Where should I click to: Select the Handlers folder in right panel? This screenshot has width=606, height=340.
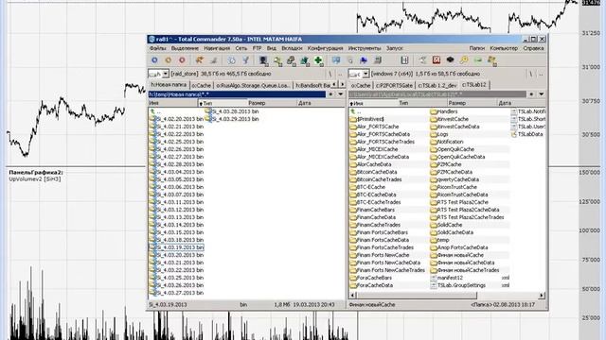coord(444,111)
